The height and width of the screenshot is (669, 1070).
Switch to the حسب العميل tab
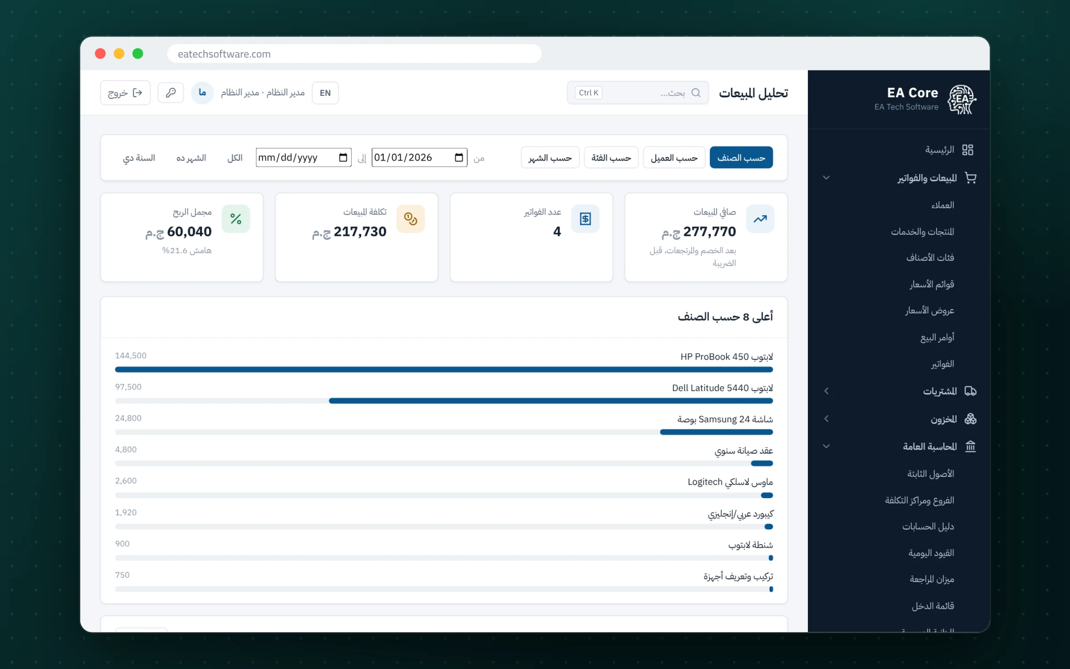pyautogui.click(x=674, y=157)
